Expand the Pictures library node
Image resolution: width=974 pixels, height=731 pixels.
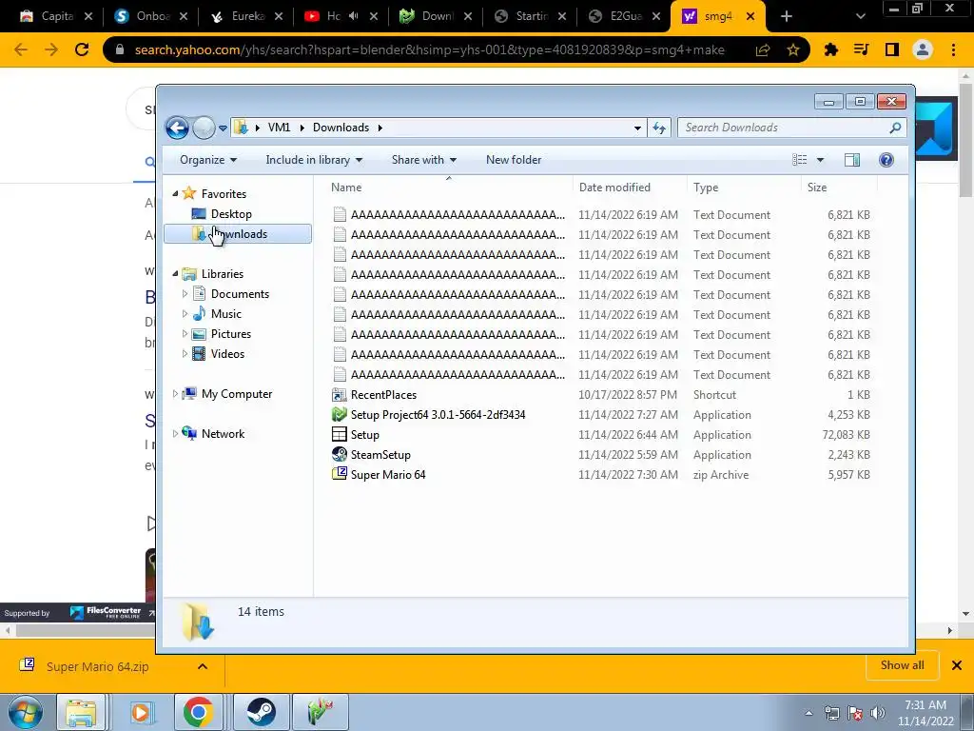pyautogui.click(x=185, y=334)
